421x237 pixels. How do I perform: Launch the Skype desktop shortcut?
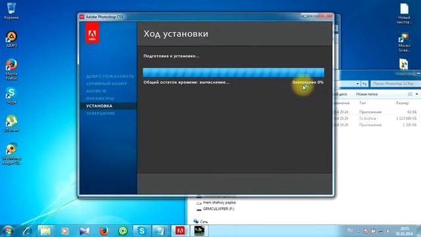[x=11, y=95]
